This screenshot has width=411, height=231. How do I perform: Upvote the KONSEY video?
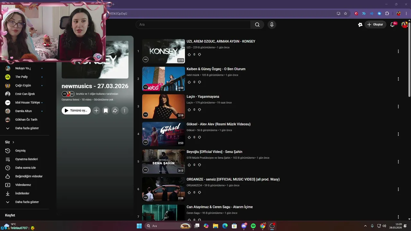click(189, 55)
